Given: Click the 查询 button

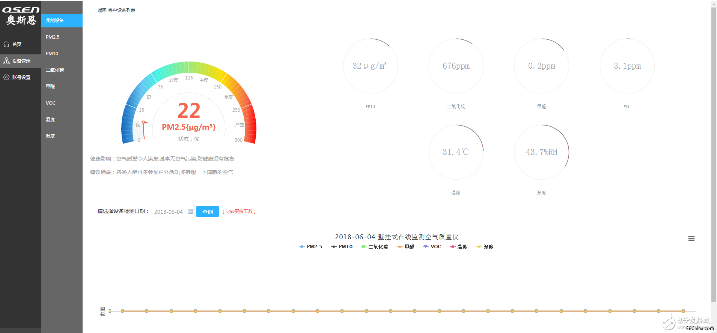Looking at the screenshot, I should pos(208,211).
